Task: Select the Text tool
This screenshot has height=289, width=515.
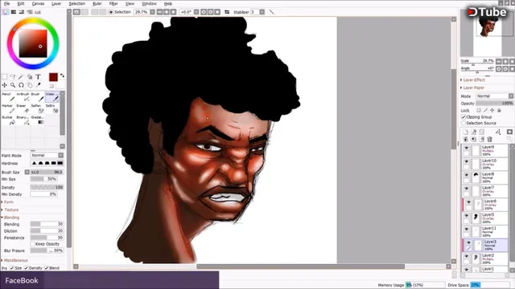Action: 38,77
